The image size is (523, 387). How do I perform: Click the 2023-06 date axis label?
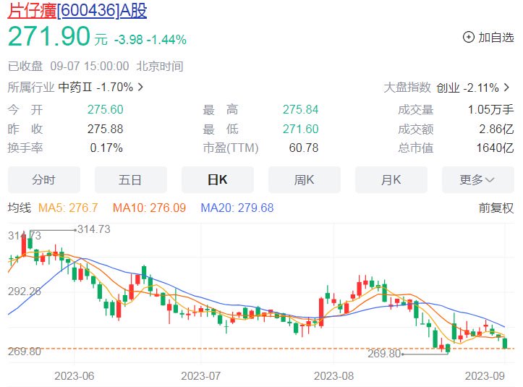pos(75,376)
